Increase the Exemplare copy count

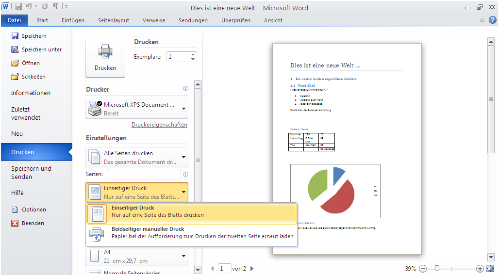[x=193, y=54]
